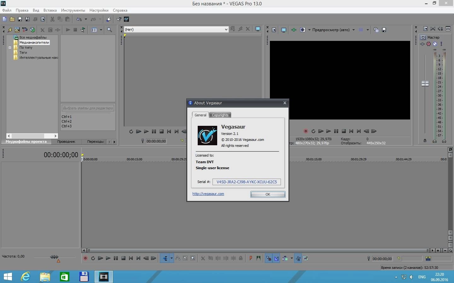Select Zoom Edit tool in timeline toolbar
454x283 pixels.
(193, 258)
